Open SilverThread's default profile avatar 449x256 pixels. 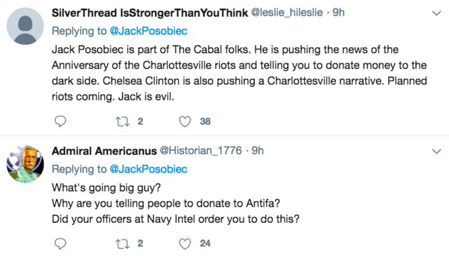pos(26,26)
